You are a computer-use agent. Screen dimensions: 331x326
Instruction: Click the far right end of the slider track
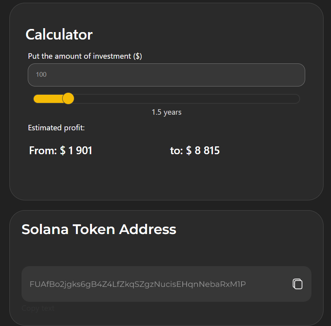tap(297, 99)
